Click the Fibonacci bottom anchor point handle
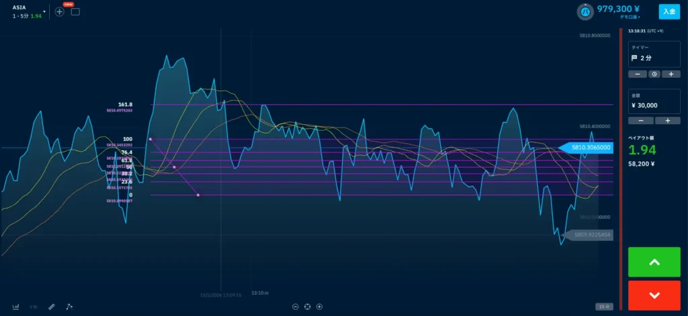Image resolution: width=688 pixels, height=316 pixels. pos(198,195)
